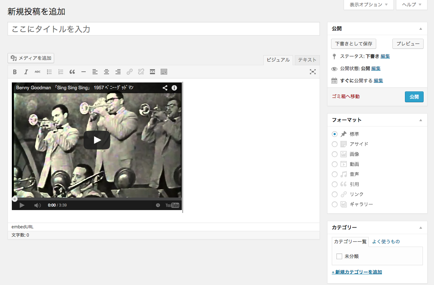The height and width of the screenshot is (285, 434).
Task: Edit the ステータス setting
Action: pos(385,56)
